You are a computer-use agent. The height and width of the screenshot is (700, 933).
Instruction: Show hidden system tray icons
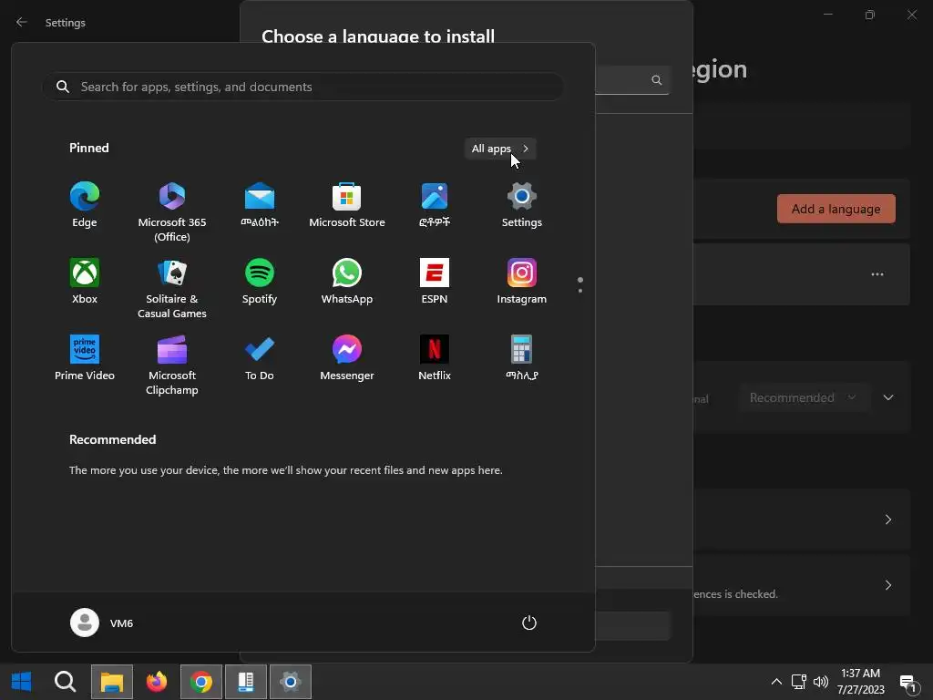click(x=776, y=682)
